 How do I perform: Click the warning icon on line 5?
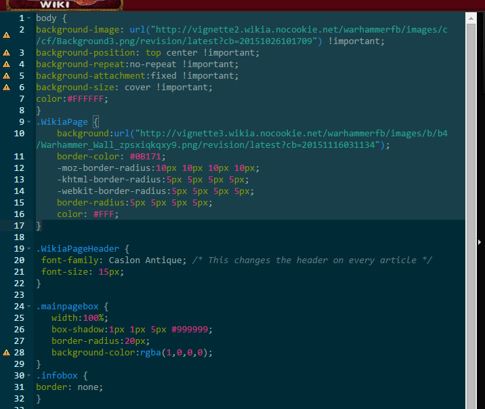(6, 76)
